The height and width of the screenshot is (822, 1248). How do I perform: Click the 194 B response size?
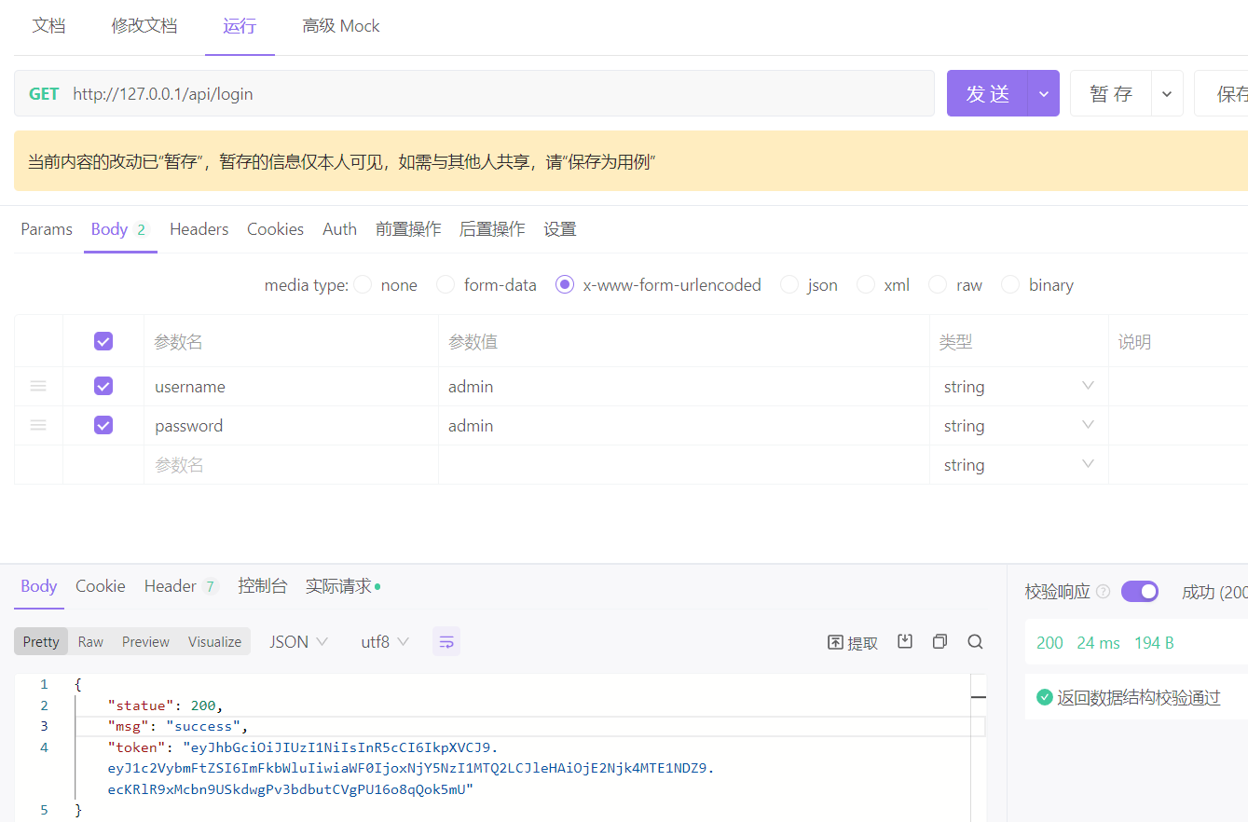(x=1154, y=643)
